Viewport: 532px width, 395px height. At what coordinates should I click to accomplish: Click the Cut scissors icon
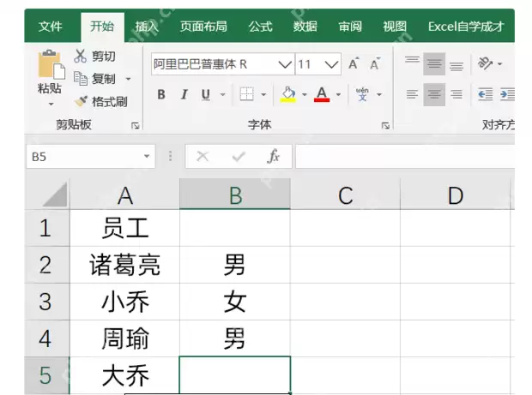coord(80,56)
